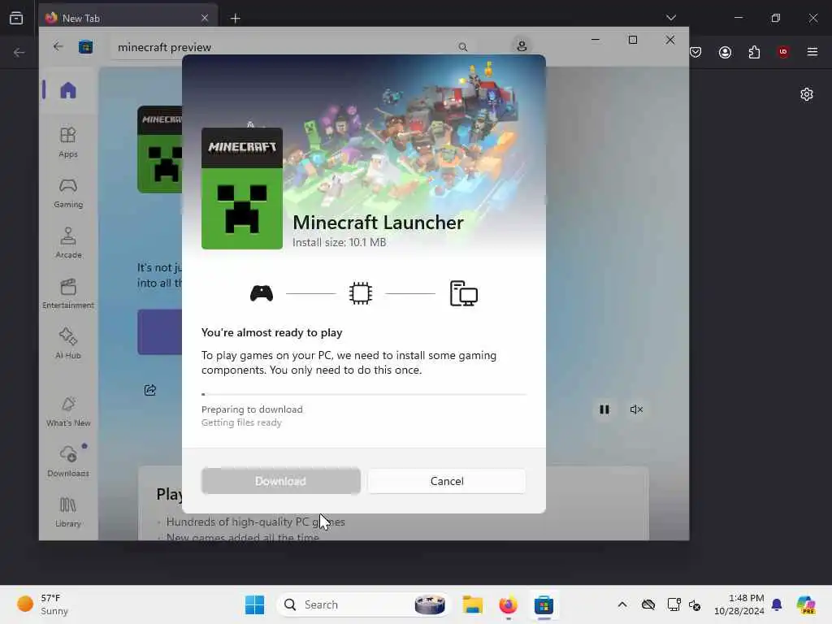
Task: Open Library in the Store sidebar
Action: point(68,512)
